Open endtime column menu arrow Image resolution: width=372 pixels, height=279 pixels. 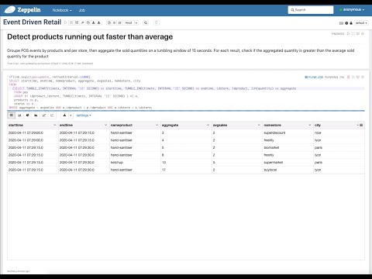pos(105,125)
